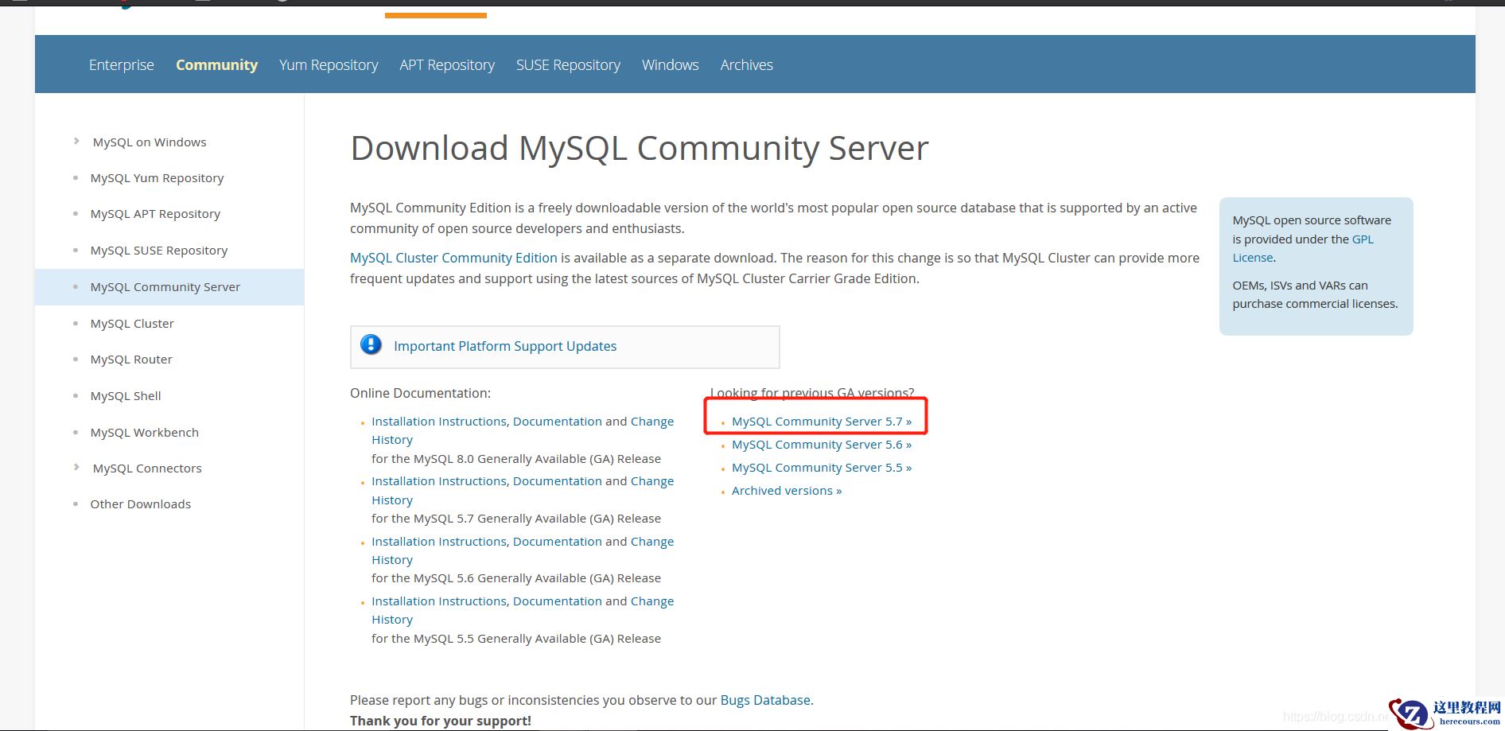Expand the MySQL on Windows sidebar arrow
The image size is (1505, 731).
pyautogui.click(x=76, y=142)
